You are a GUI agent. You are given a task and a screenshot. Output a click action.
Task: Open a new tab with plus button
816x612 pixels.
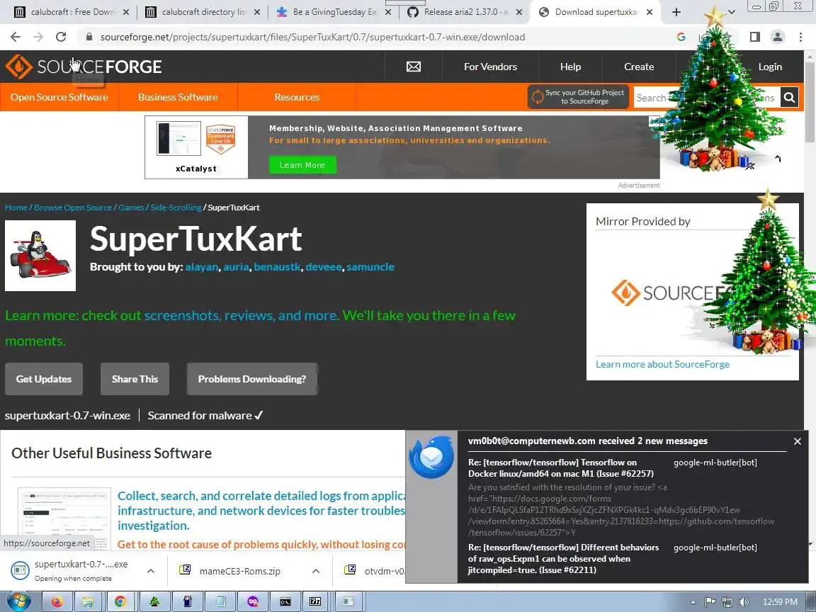[x=676, y=12]
